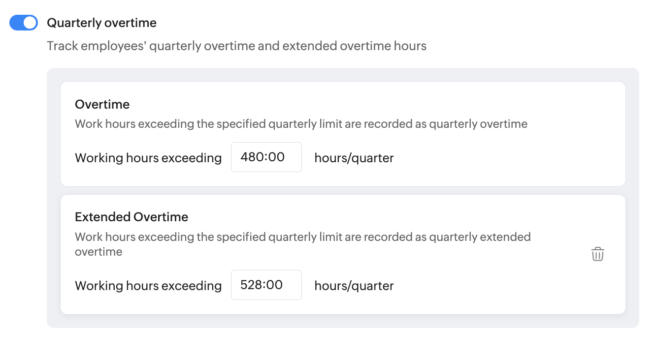Click the "Track employees' quarterly overtime" description

(x=236, y=46)
